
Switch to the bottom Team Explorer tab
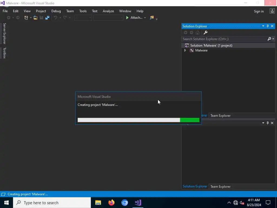220,186
